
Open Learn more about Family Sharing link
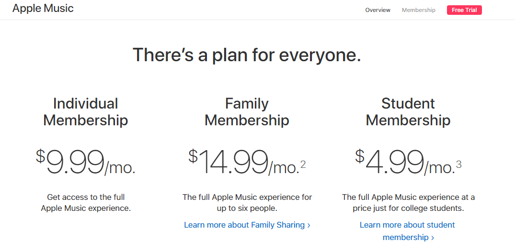click(x=244, y=225)
